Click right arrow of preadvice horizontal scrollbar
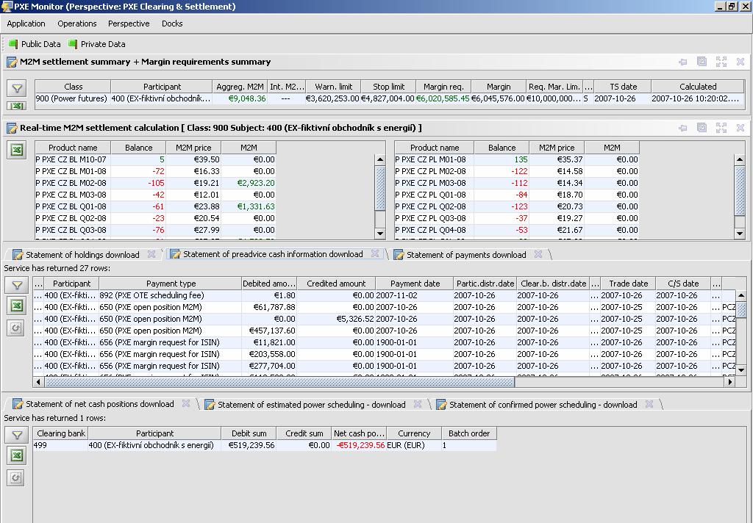Viewport: 753px width, 523px height. click(x=729, y=382)
